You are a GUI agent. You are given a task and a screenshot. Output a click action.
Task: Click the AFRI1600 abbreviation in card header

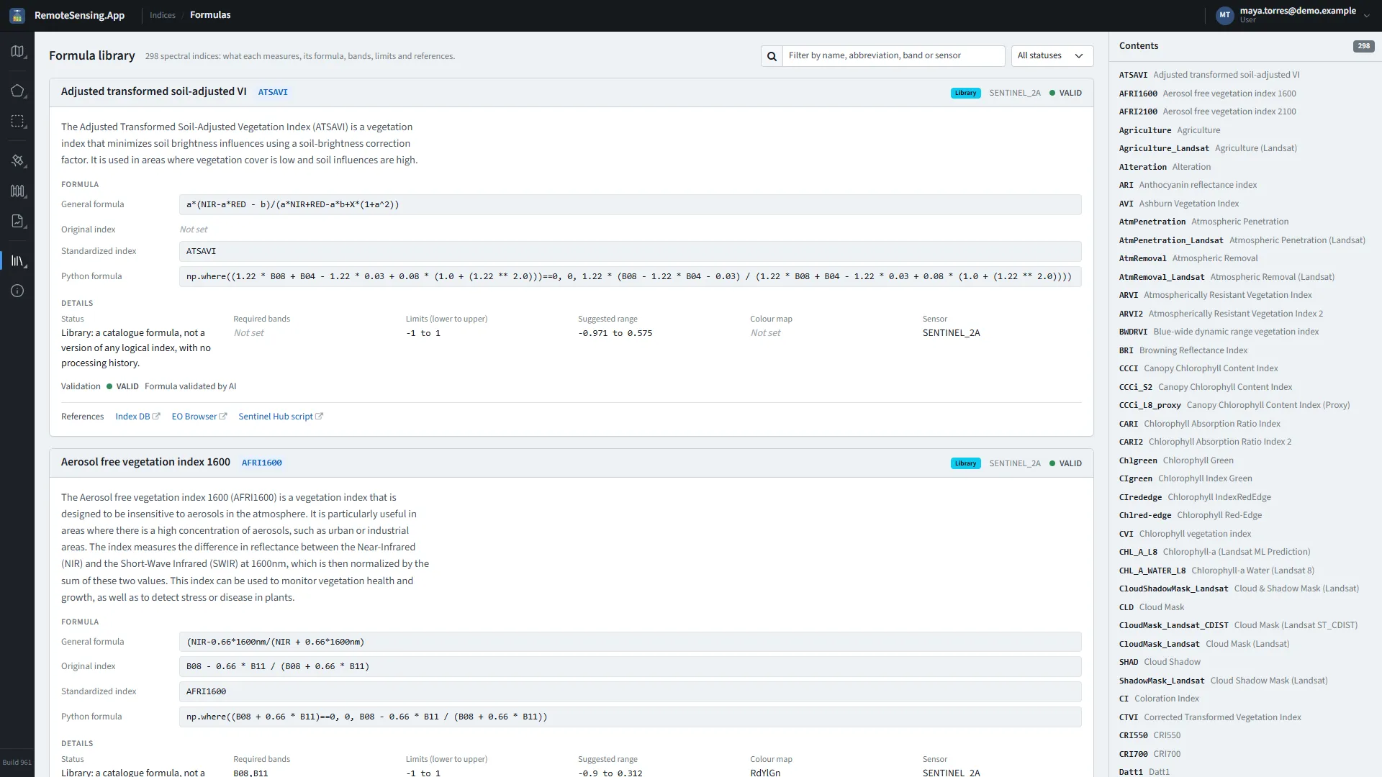click(x=262, y=463)
